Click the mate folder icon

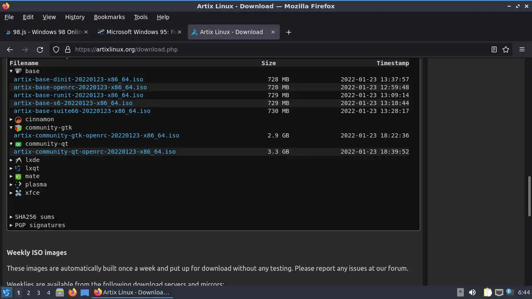tap(18, 176)
